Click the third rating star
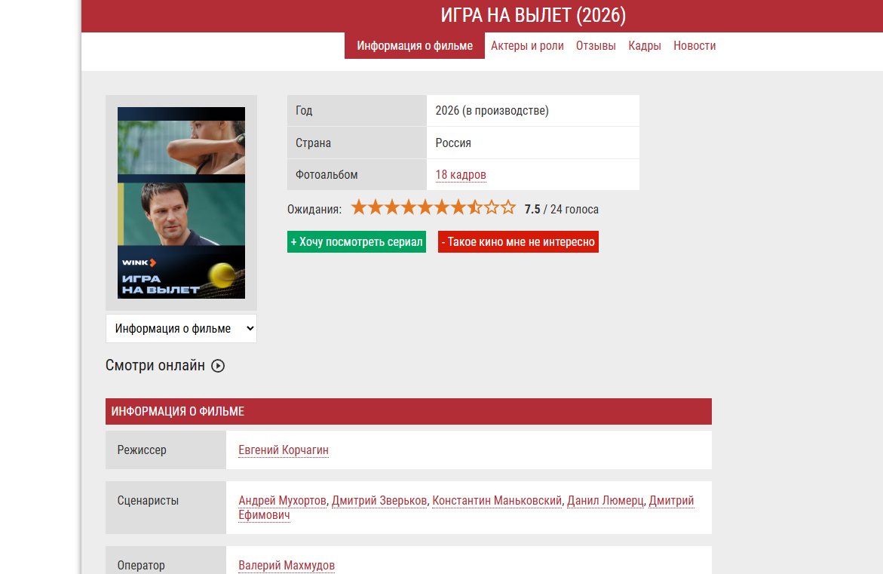The height and width of the screenshot is (574, 883). (392, 207)
